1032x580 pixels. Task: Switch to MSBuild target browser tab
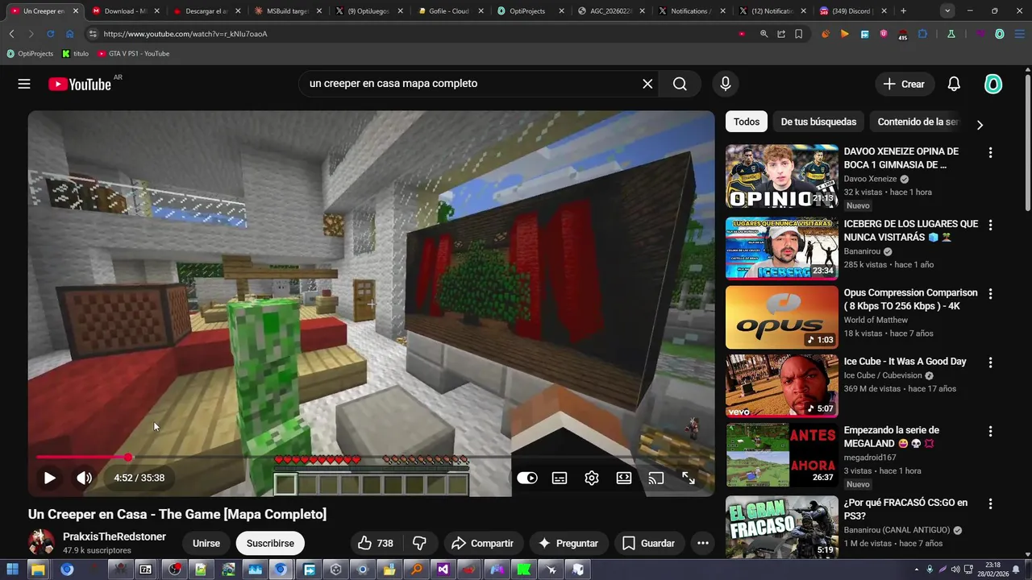click(286, 11)
